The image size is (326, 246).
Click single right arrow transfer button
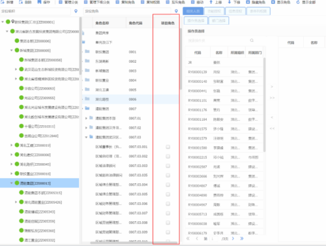272,87
